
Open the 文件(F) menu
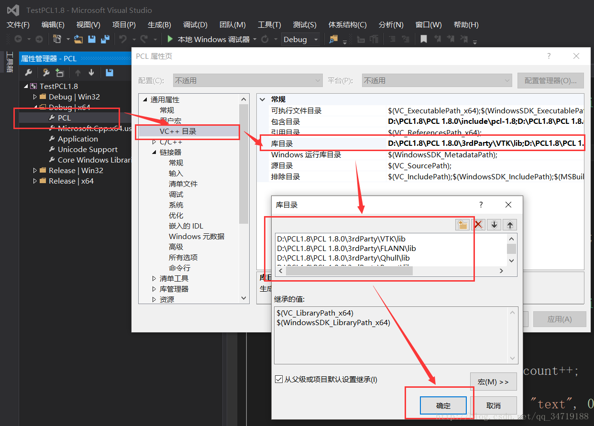pyautogui.click(x=18, y=25)
